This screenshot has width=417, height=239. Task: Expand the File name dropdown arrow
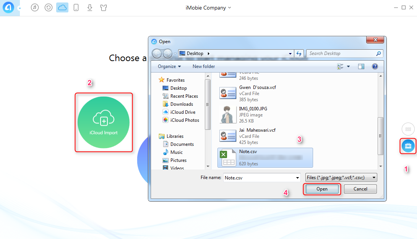pos(298,178)
